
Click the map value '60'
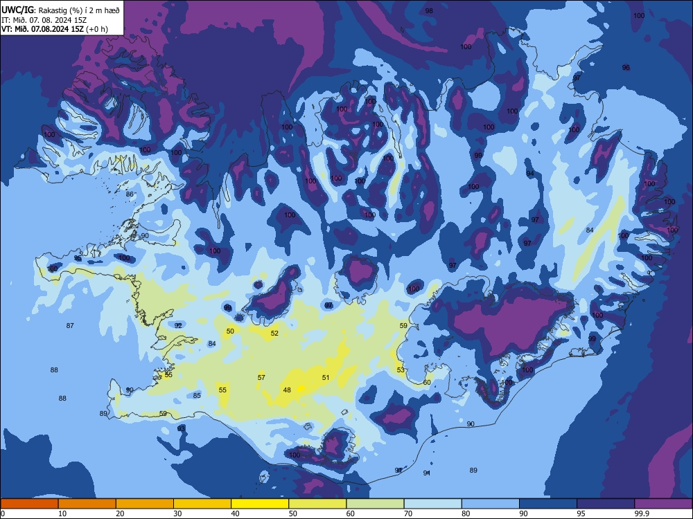pos(427,382)
